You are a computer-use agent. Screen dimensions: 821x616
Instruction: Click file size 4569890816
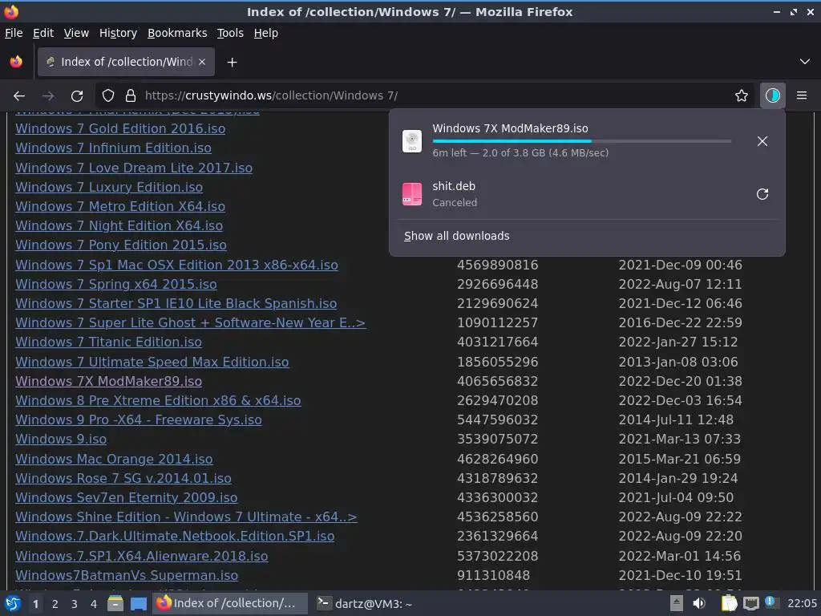tap(497, 265)
